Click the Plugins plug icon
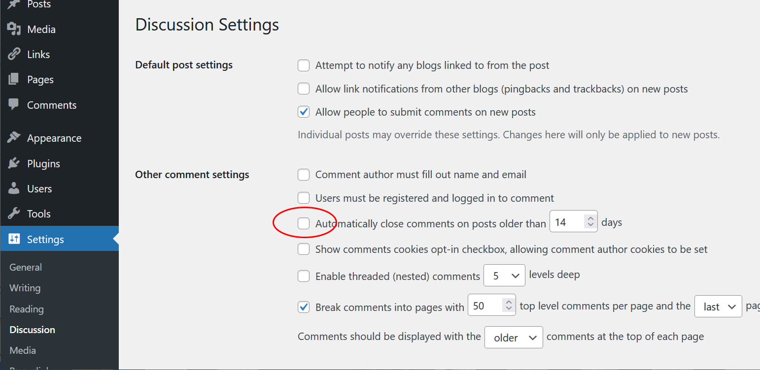This screenshot has width=760, height=370. pos(14,163)
